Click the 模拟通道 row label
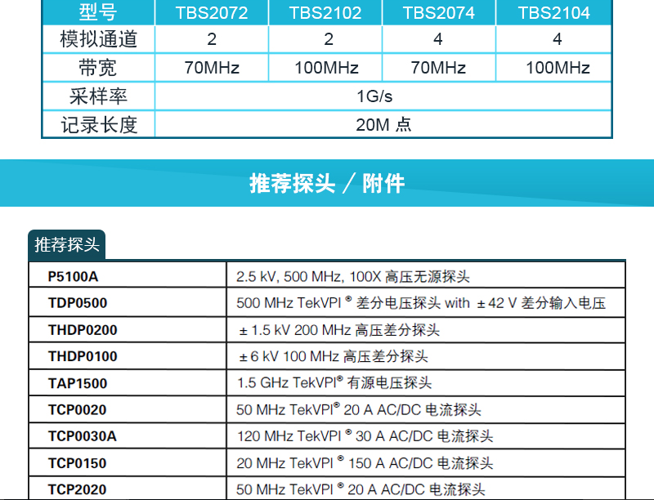The width and height of the screenshot is (654, 500). pos(98,39)
